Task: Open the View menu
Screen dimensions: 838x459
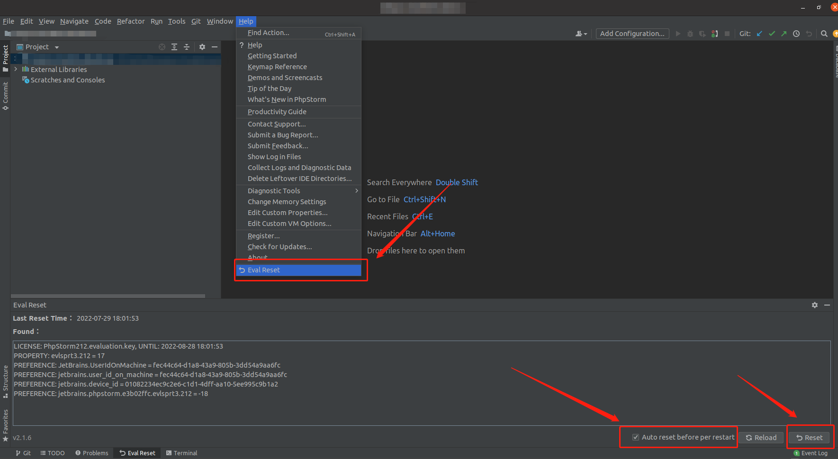Action: pyautogui.click(x=46, y=21)
